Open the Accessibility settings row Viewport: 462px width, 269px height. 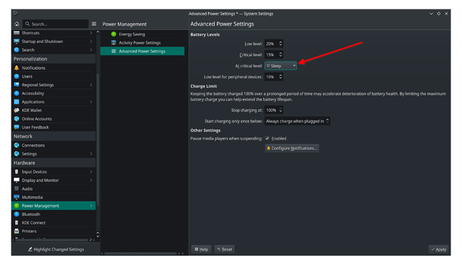[54, 94]
